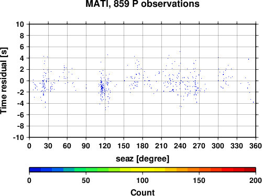This screenshot has height=196, width=262.
Task: Click the 0 tick label on y-axis
Action: (22, 81)
